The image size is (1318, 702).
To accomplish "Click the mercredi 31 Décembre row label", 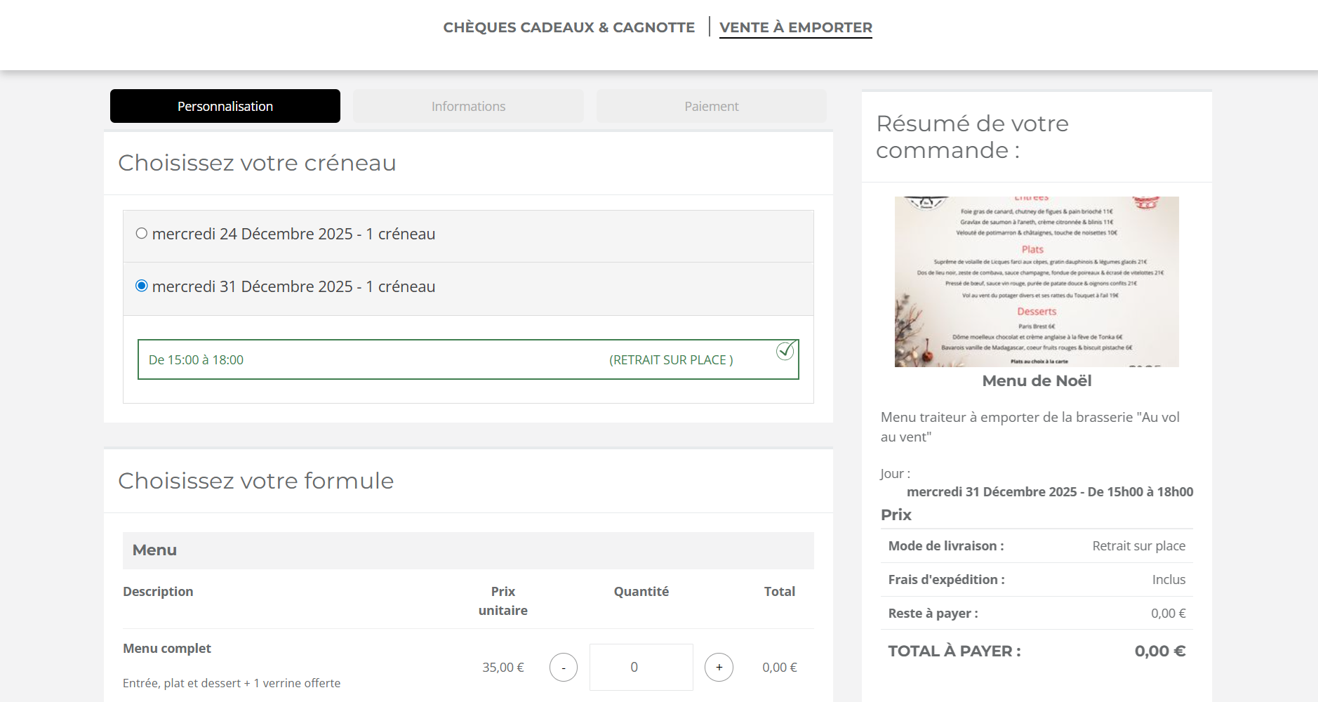I will (293, 287).
